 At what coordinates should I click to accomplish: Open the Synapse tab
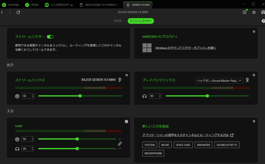tap(11, 5)
